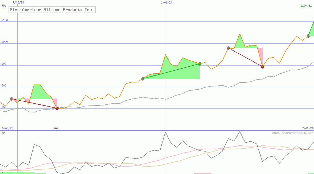Screen dimensions: 314x174
Task: Click the JPY currency label
Action: tap(4, 6)
